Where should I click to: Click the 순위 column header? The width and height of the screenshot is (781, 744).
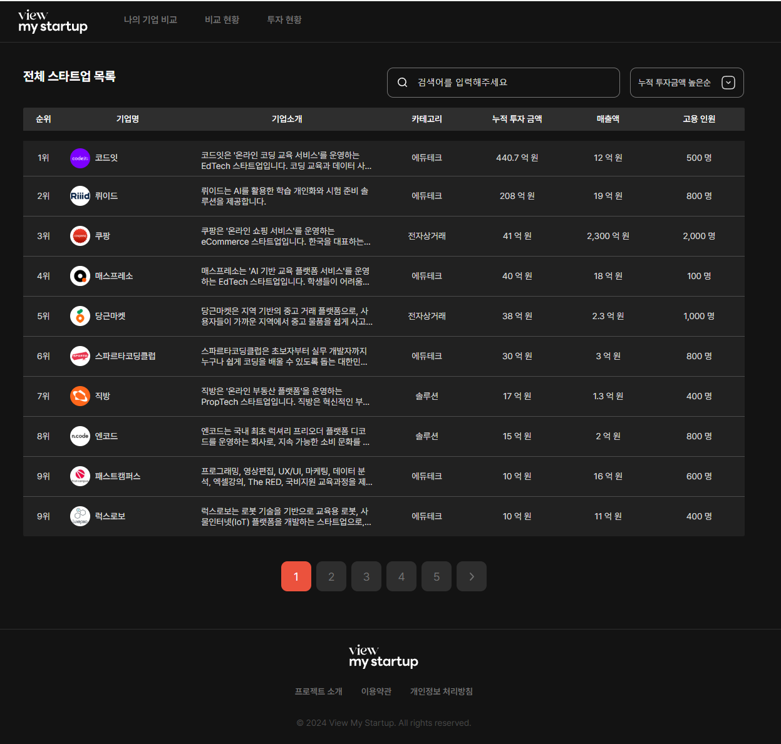(43, 119)
